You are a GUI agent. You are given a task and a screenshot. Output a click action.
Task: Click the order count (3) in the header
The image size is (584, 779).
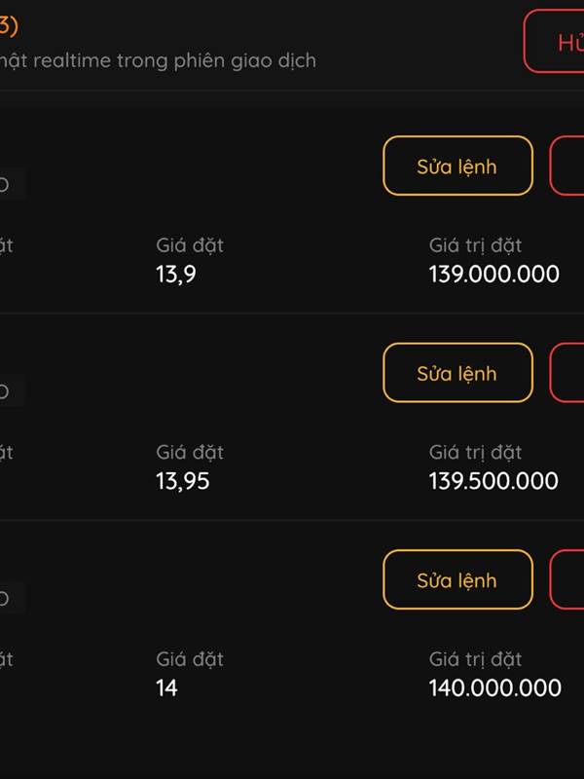point(8,27)
